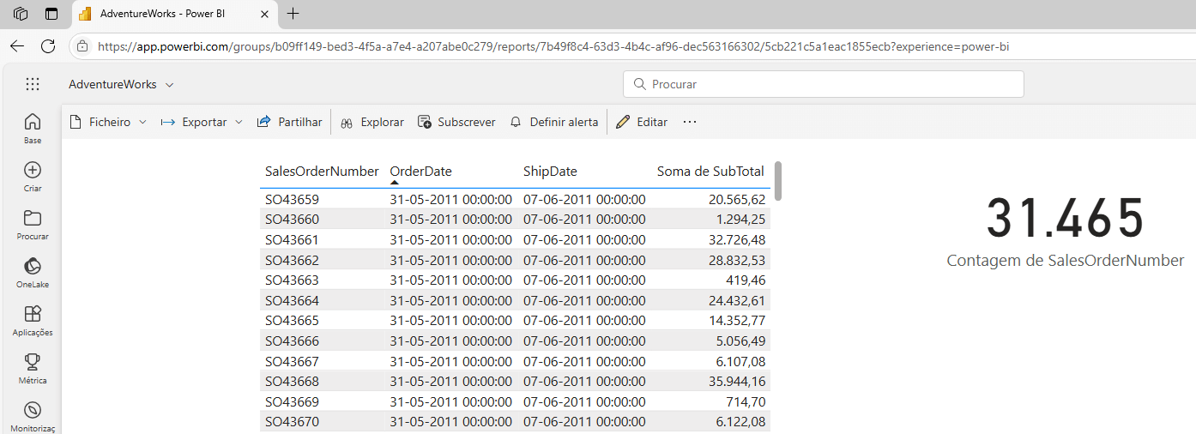This screenshot has width=1196, height=434.
Task: Sort by OrderDate column header
Action: click(420, 171)
